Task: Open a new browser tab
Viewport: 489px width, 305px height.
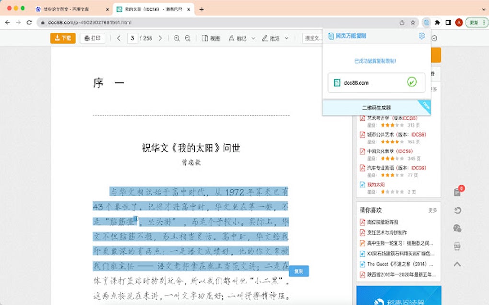Action: (202, 8)
